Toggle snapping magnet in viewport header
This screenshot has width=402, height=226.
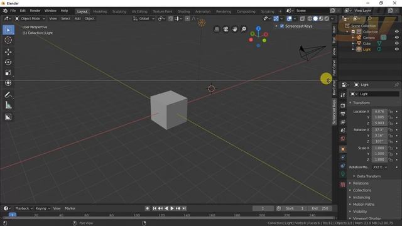tap(170, 18)
